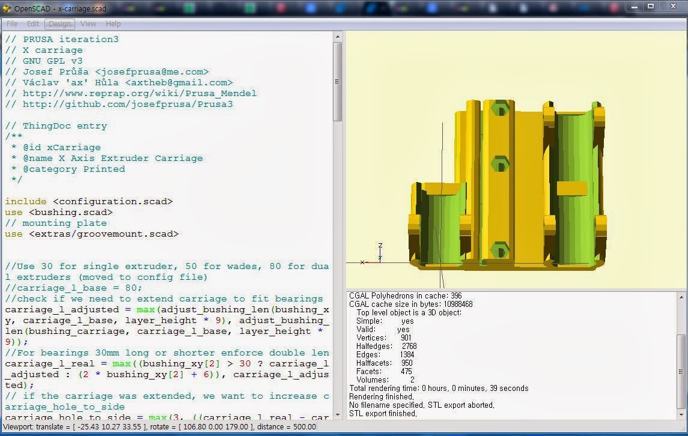Click the '// ThingDoc entry' comment
688x436 pixels.
click(56, 126)
